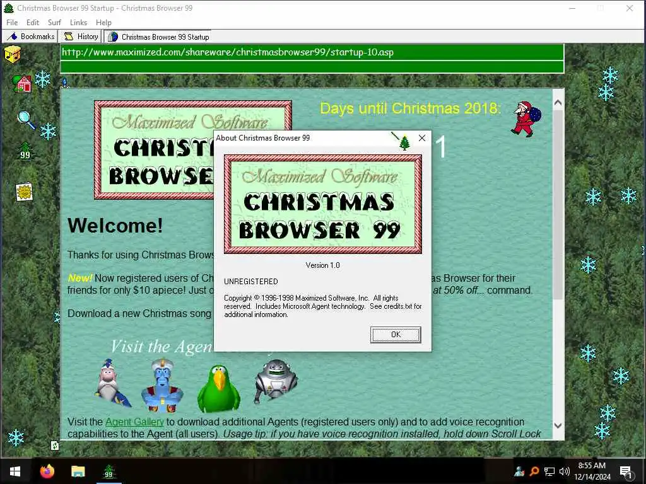Open the File menu
The width and height of the screenshot is (646, 484).
pyautogui.click(x=12, y=23)
